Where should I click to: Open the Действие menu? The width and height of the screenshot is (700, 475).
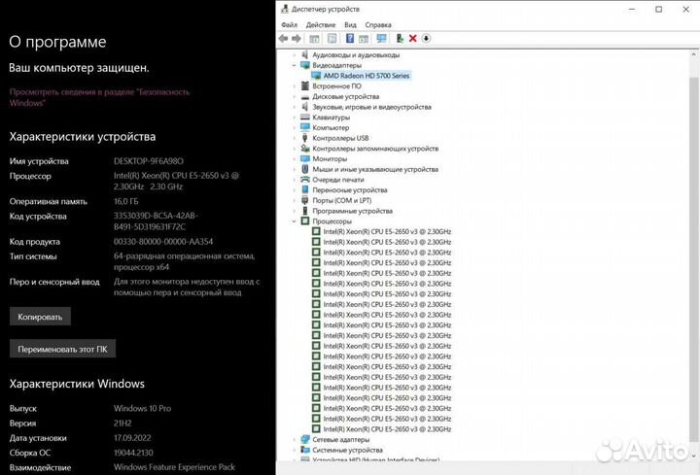click(320, 24)
